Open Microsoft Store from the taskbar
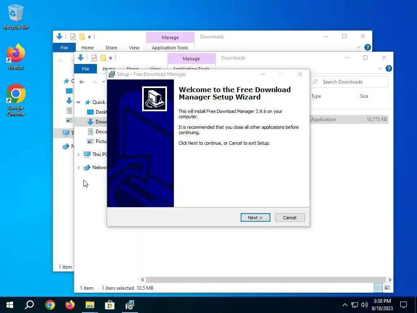Viewport: 417px width, 313px height. [110, 305]
